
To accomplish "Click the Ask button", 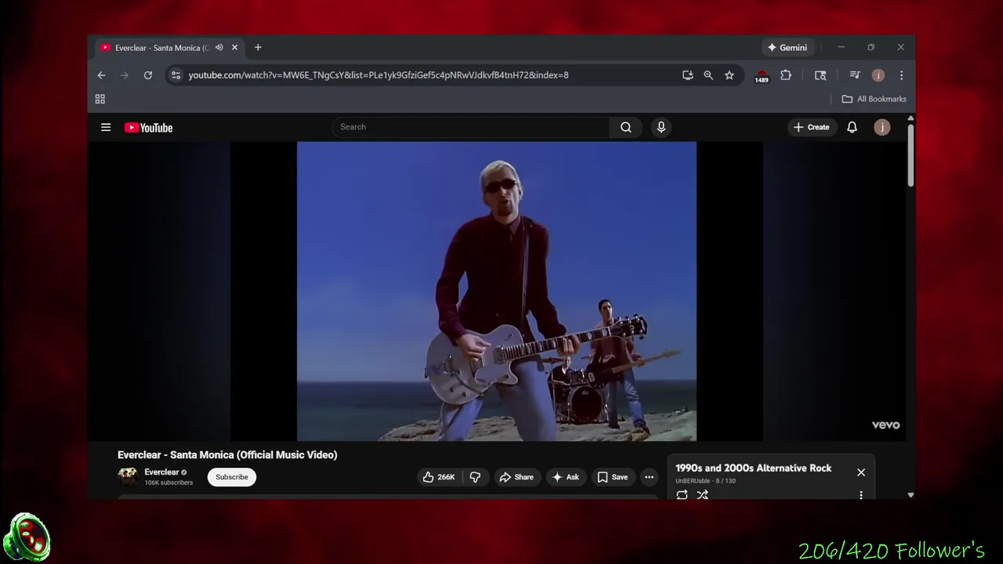I will pos(566,477).
